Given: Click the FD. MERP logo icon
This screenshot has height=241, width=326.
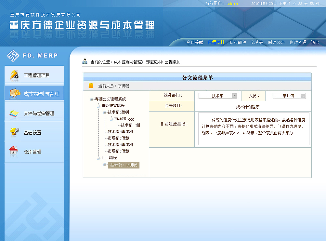Looking at the screenshot, I should coord(14,55).
